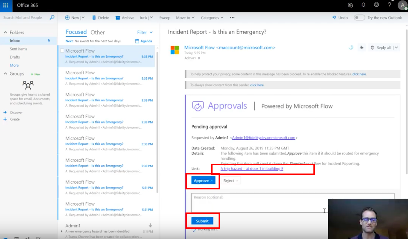408x239 pixels.
Task: Expand the Admin1 conversation triangle
Action: click(62, 231)
